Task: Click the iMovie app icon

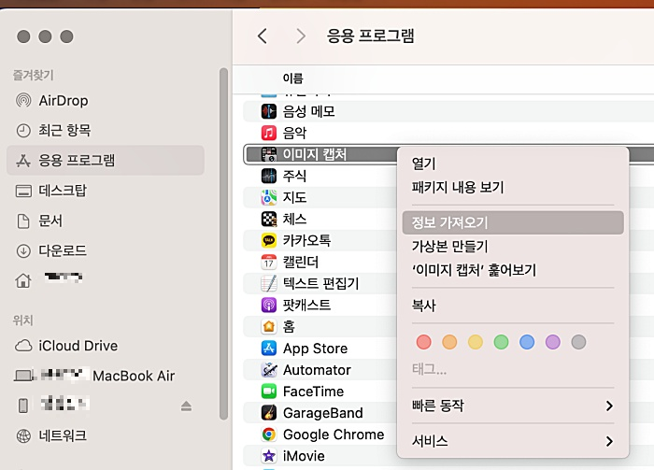Action: pos(269,456)
